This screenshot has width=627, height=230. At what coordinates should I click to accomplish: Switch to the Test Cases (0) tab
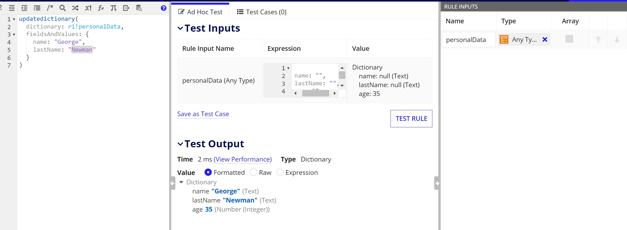262,12
